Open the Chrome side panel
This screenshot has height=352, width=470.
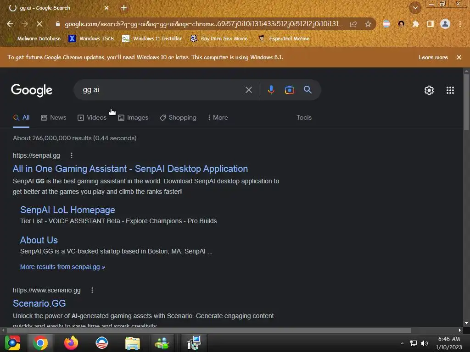click(430, 24)
